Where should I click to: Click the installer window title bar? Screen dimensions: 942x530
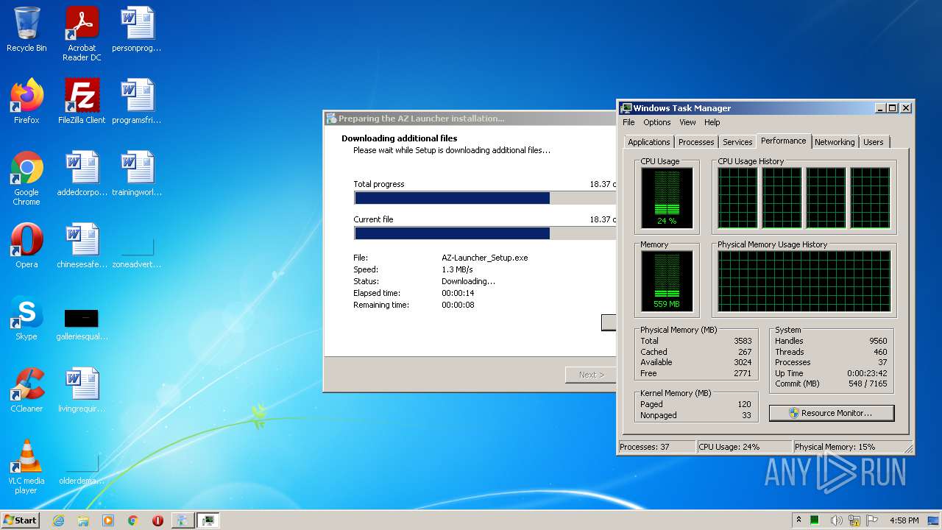tap(470, 118)
